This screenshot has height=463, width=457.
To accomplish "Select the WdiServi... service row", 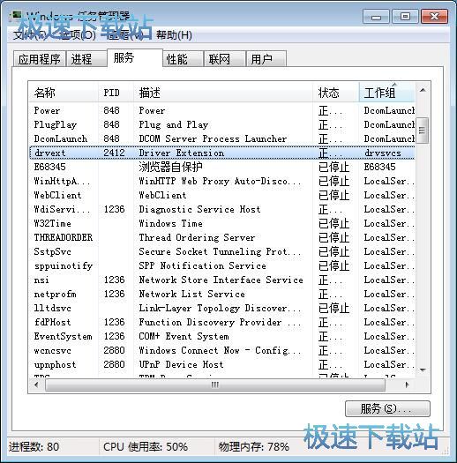I will (221, 209).
